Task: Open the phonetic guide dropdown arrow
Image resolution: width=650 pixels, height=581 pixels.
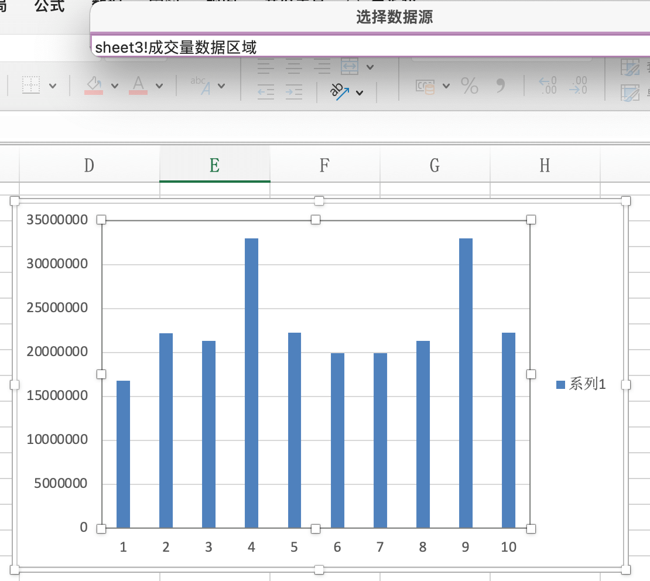Action: pos(221,86)
